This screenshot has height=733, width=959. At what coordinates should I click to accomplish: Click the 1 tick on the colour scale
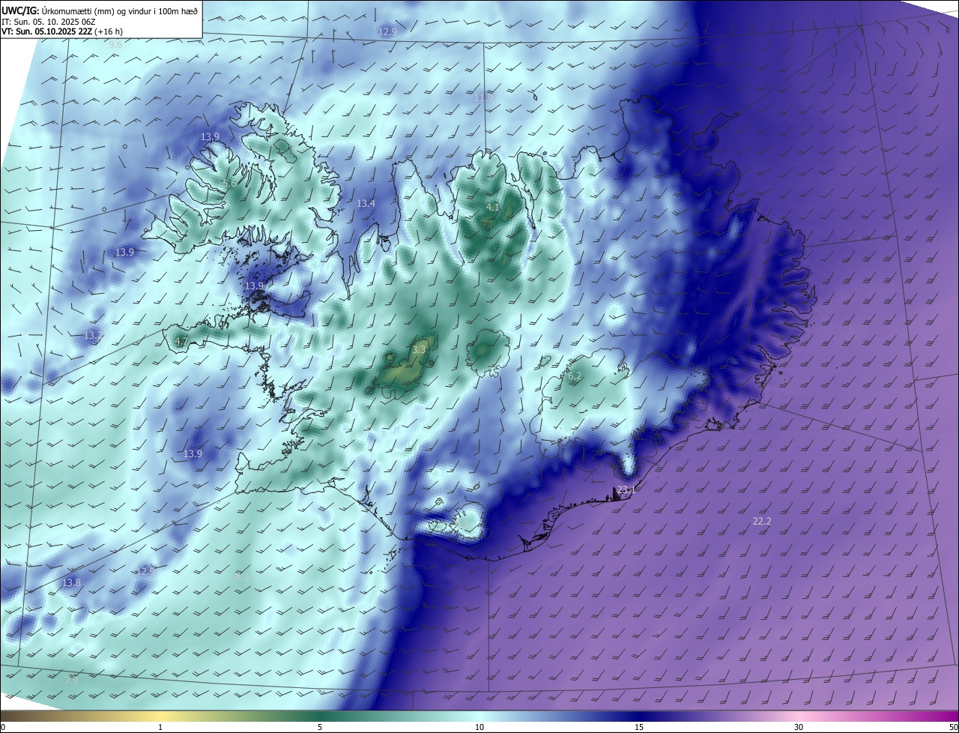(x=160, y=727)
